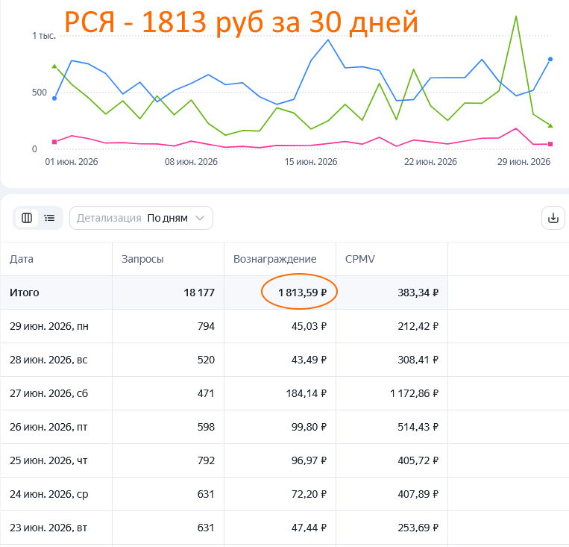Click requests value 794
569x547 pixels.
206,326
